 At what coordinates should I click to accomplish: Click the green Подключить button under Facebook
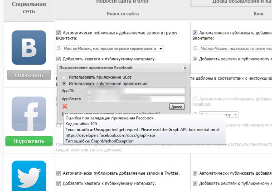(29, 141)
